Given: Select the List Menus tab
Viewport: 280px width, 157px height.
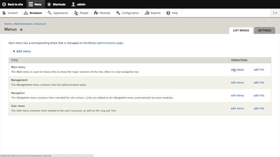Looking at the screenshot, I should (x=241, y=31).
